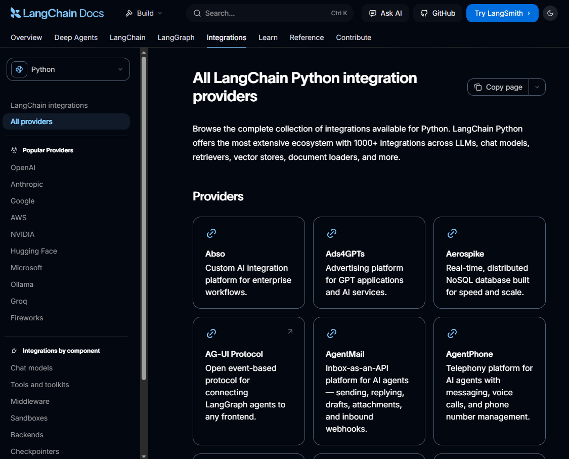Select All providers in sidebar
Viewport: 569px width, 459px height.
pyautogui.click(x=66, y=121)
